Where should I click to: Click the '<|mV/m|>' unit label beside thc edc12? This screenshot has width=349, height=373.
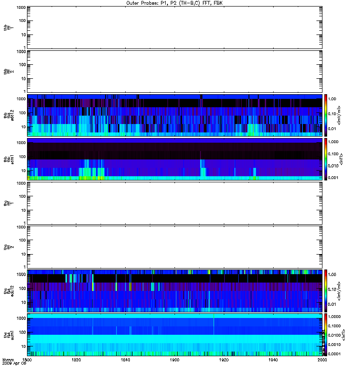tap(339, 290)
